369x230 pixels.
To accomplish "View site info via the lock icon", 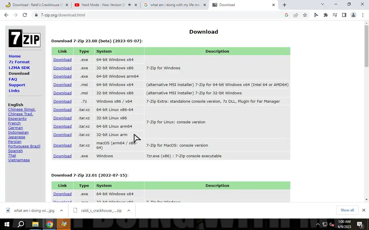I will tap(36, 15).
